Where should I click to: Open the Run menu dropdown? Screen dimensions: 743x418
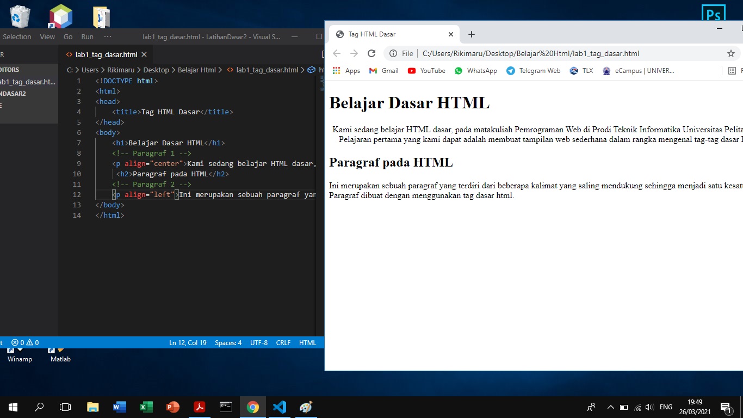87,36
